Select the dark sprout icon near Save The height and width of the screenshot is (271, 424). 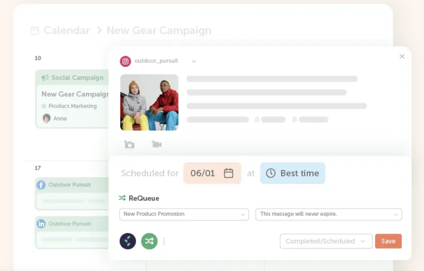pos(128,241)
